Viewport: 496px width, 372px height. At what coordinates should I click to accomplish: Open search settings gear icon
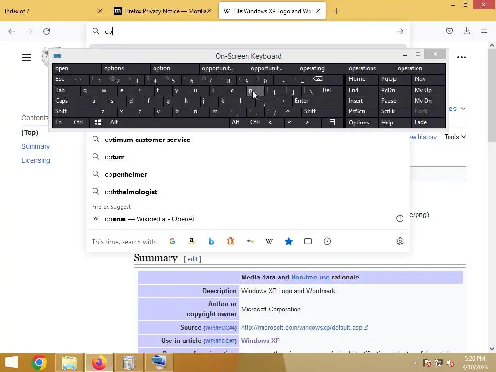point(400,241)
